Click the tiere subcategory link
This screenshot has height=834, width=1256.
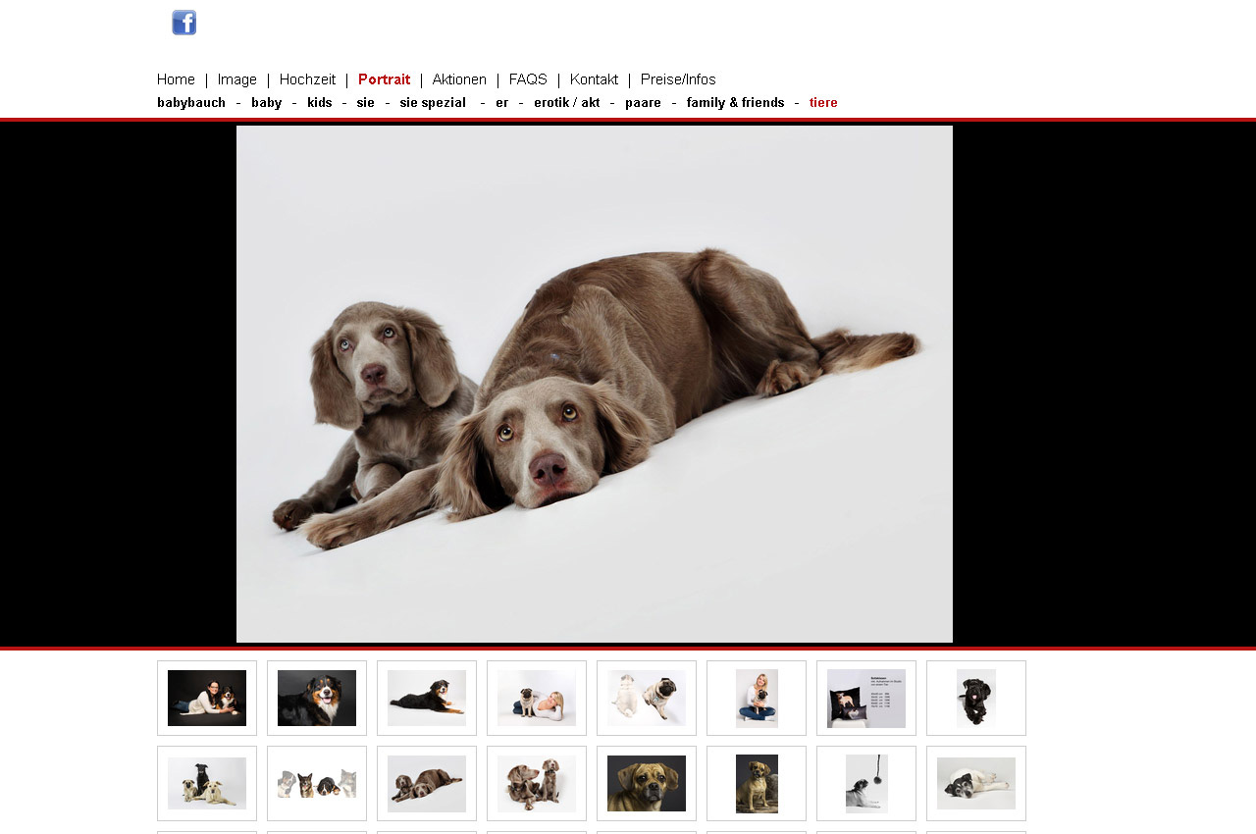click(823, 103)
